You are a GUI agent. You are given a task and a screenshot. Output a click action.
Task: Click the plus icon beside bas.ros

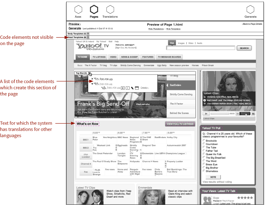pyautogui.click(x=123, y=88)
